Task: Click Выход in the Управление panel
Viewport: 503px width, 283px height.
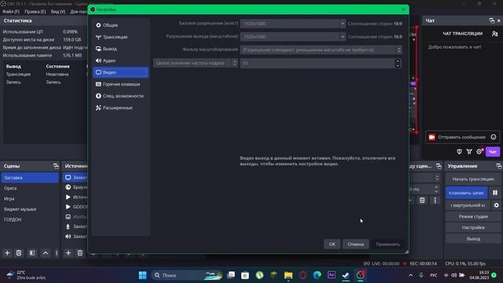Action: pyautogui.click(x=473, y=239)
